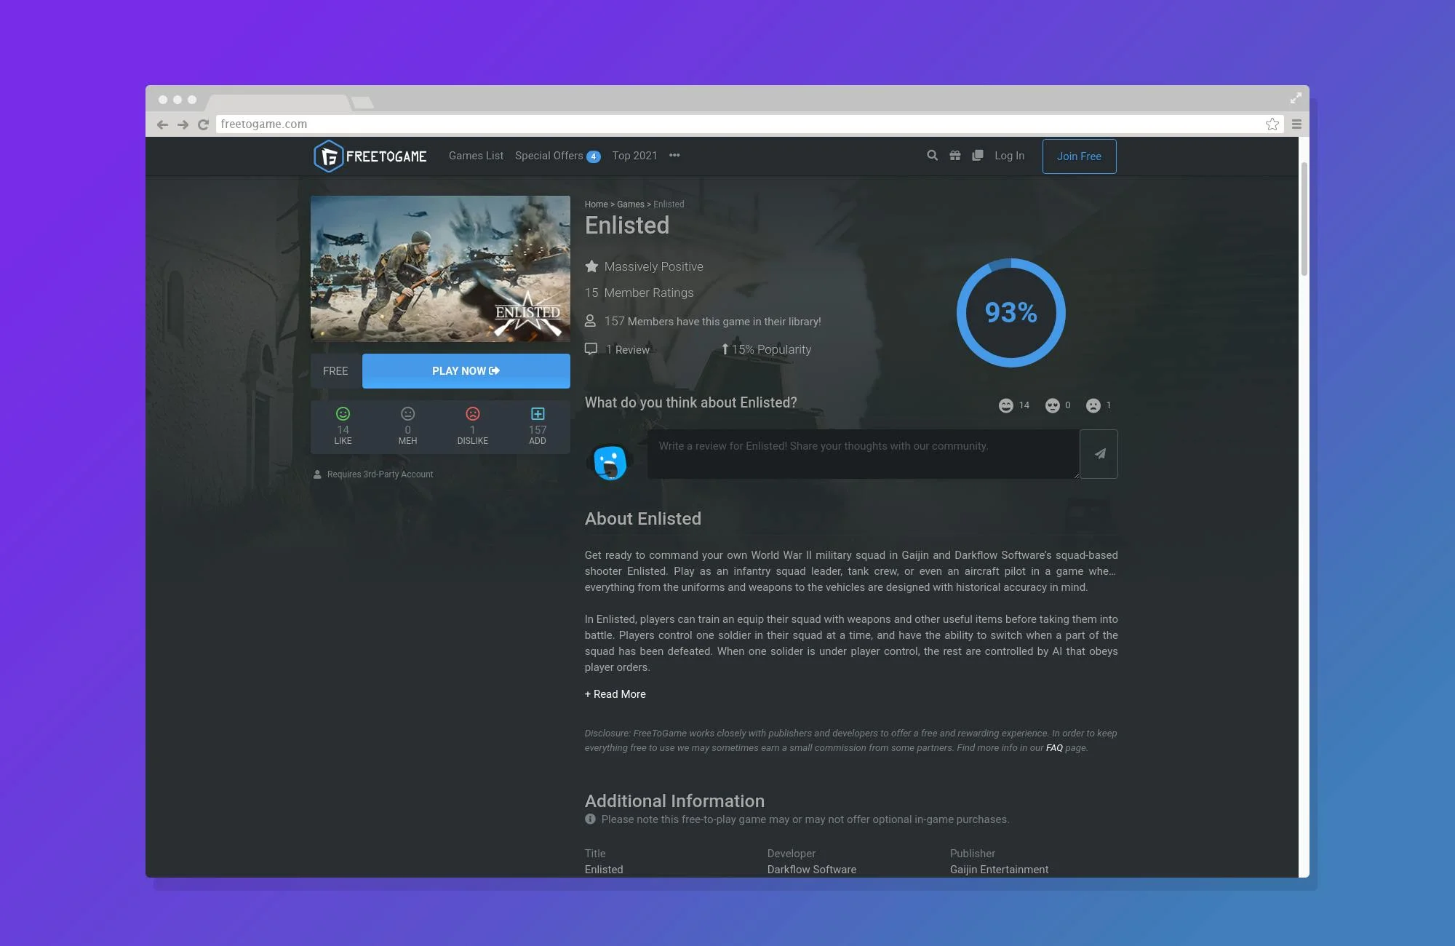Click the Meh neutral face icon
This screenshot has height=946, width=1455.
tap(407, 414)
